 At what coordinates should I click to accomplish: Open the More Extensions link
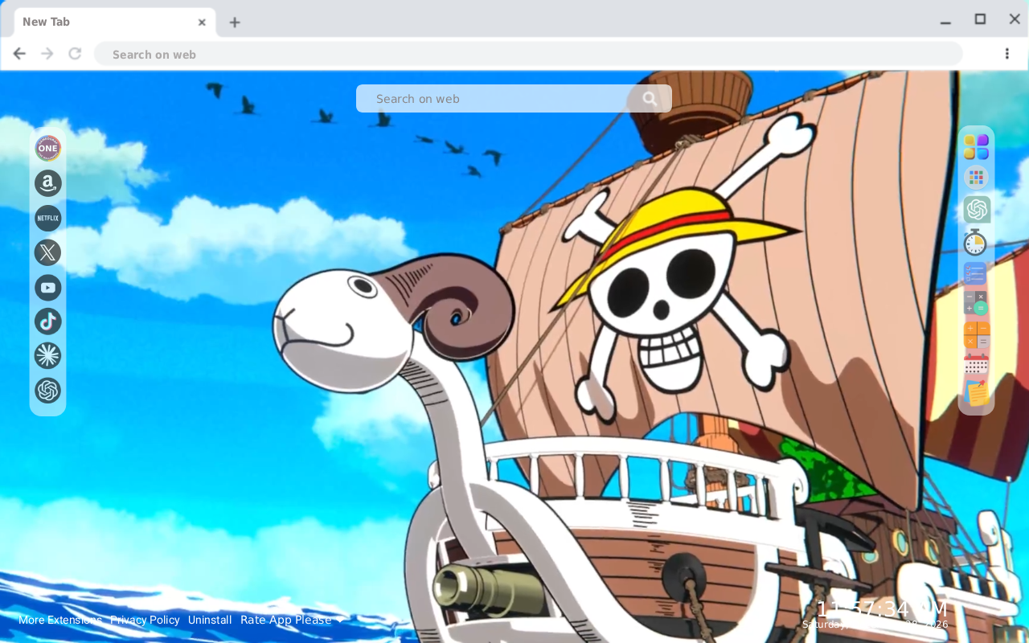pos(60,620)
